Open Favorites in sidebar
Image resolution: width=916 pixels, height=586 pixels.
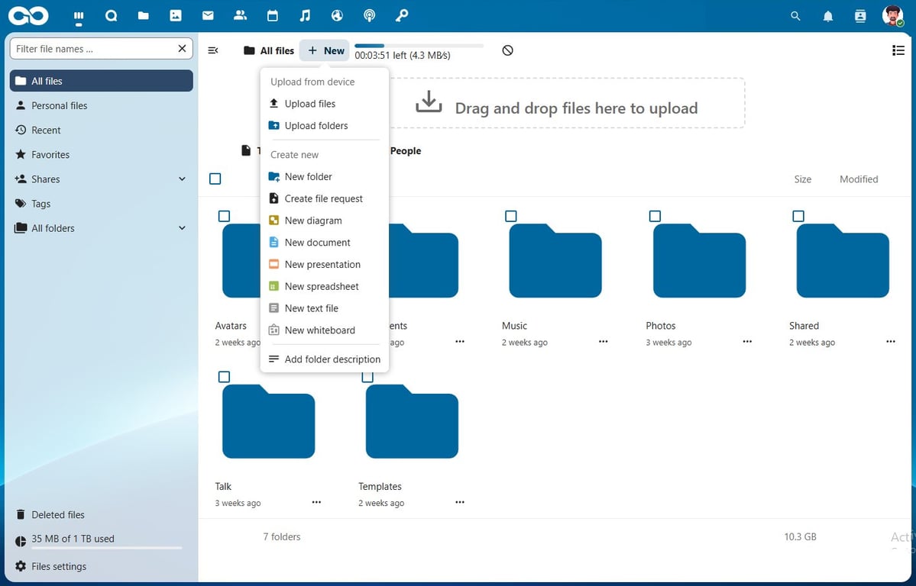[x=101, y=155]
